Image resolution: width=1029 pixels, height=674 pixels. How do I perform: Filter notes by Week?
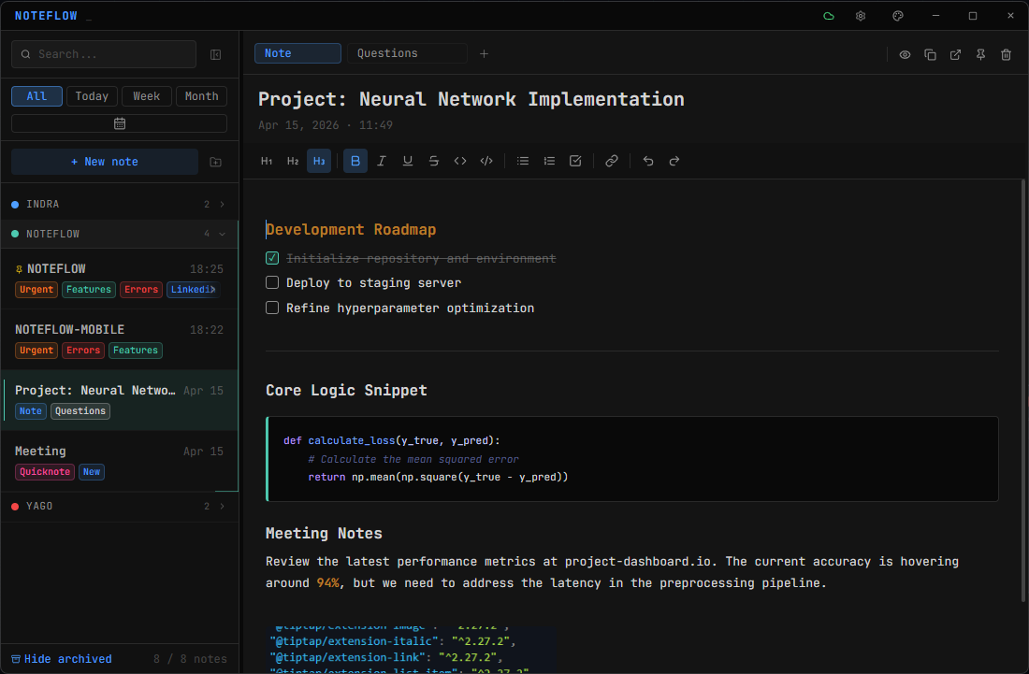(x=146, y=96)
